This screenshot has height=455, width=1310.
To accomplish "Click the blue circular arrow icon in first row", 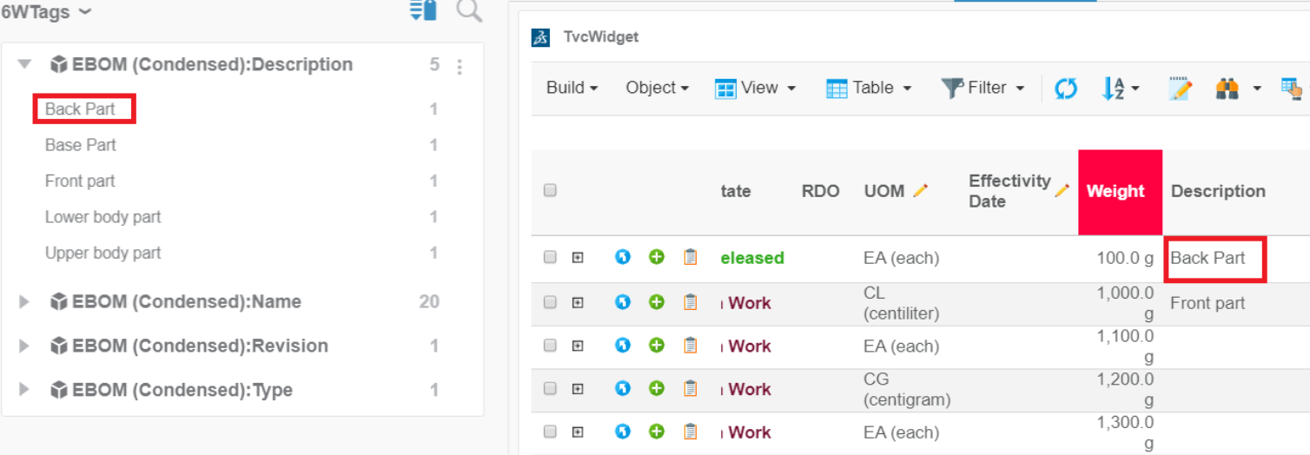I will (623, 257).
